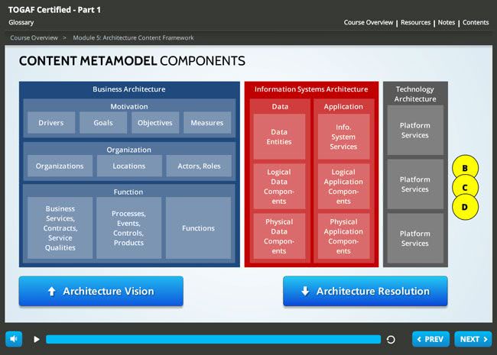Click the Motivation section label
The width and height of the screenshot is (497, 355).
[x=129, y=107]
